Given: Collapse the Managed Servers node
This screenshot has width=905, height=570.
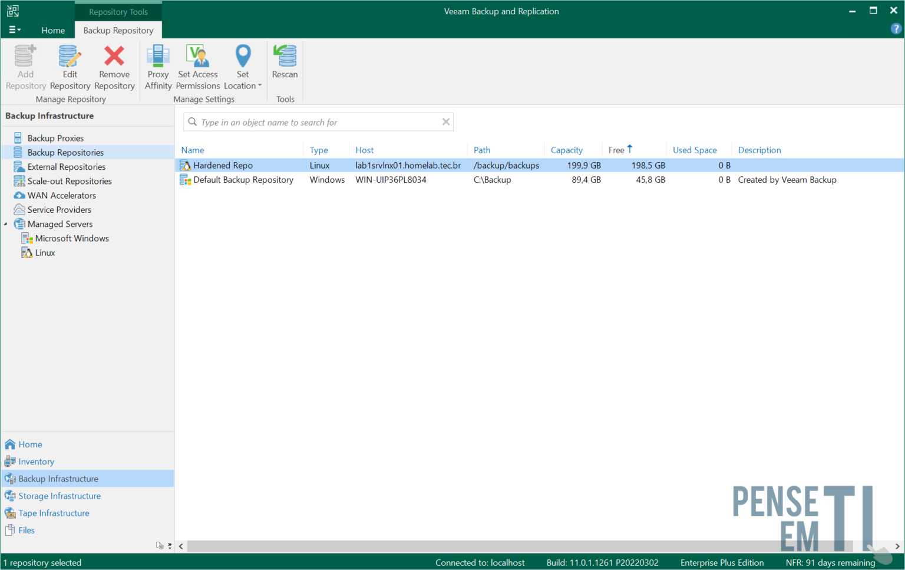Looking at the screenshot, I should pos(6,224).
